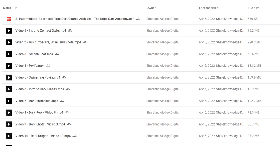Click the Owner column header

(151, 8)
